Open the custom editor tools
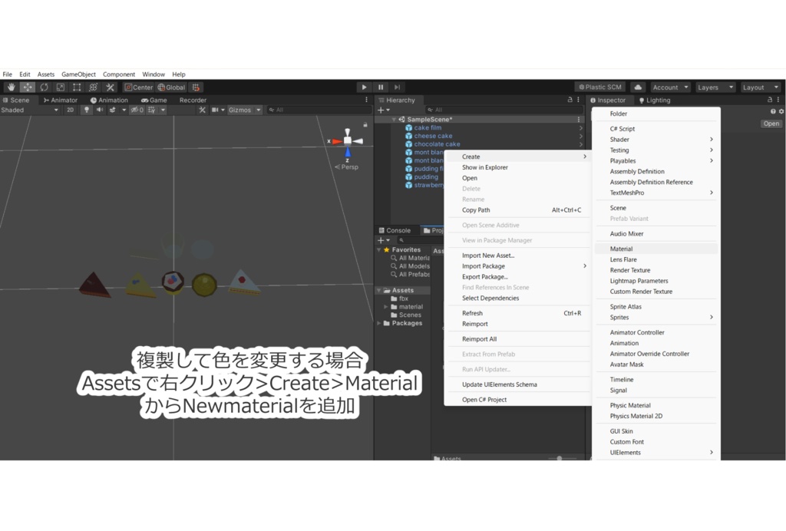Viewport: 786px width, 531px height. click(x=110, y=87)
